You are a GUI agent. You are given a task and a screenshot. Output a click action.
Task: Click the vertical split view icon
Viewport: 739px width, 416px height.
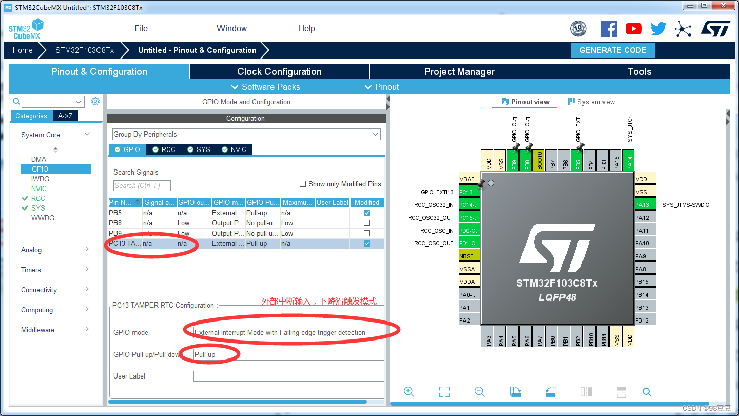(586, 392)
